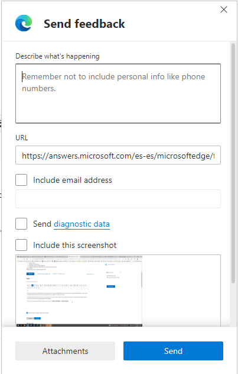Tick the Send diagnostic data checkbox
The width and height of the screenshot is (238, 374).
[21, 224]
